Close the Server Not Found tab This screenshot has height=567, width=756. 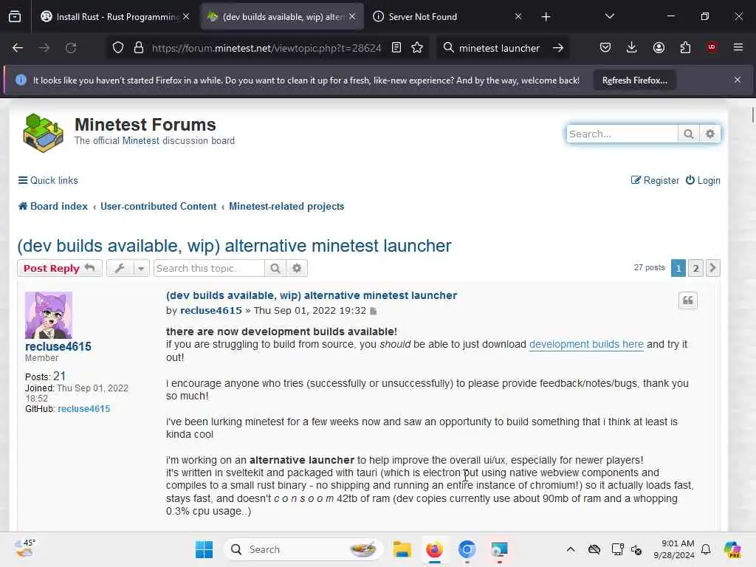518,17
